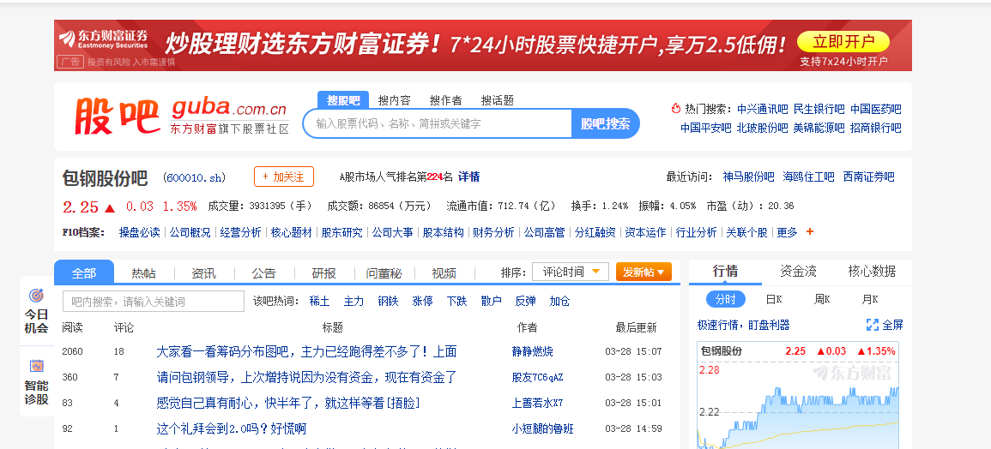
Task: Open hot search 美锦能源吧
Action: (x=819, y=128)
